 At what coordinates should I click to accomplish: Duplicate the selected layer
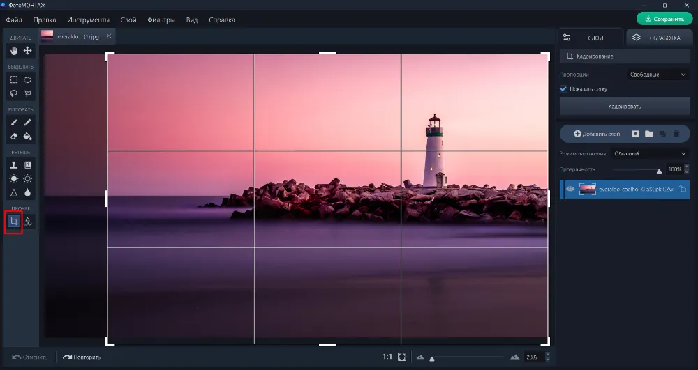click(x=662, y=134)
